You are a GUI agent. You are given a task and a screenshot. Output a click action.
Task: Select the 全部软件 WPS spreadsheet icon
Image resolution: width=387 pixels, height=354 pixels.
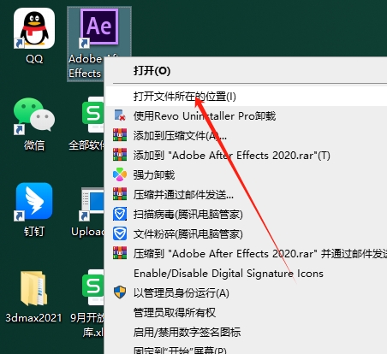click(93, 114)
